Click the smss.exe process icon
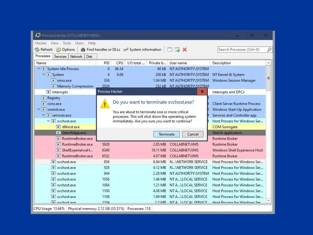The image size is (313, 235). 53,80
